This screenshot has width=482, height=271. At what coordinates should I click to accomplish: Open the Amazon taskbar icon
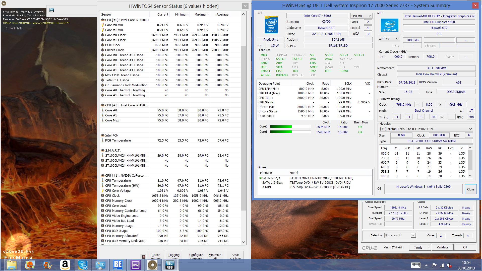pos(65,265)
